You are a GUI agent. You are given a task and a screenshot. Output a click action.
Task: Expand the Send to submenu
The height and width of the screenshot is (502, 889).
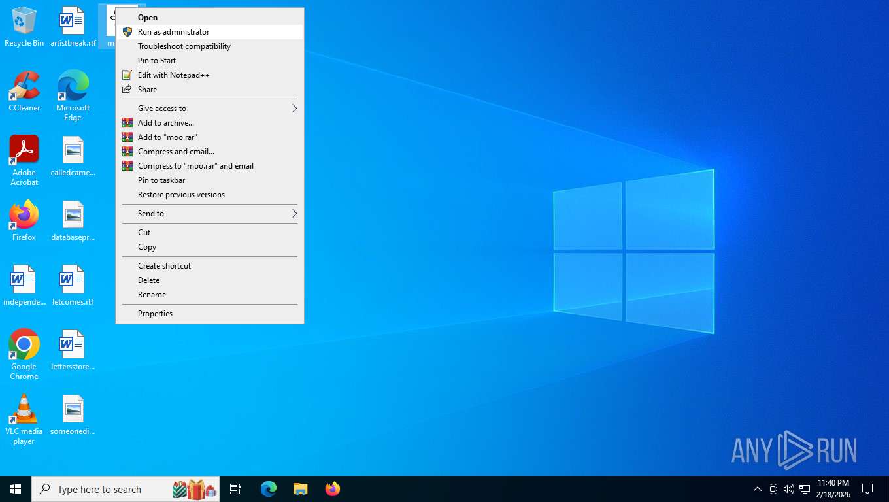[210, 214]
